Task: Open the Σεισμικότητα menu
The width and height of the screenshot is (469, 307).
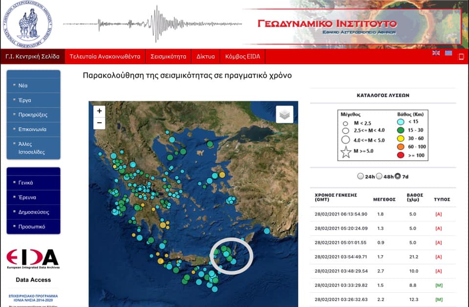Action: point(168,57)
